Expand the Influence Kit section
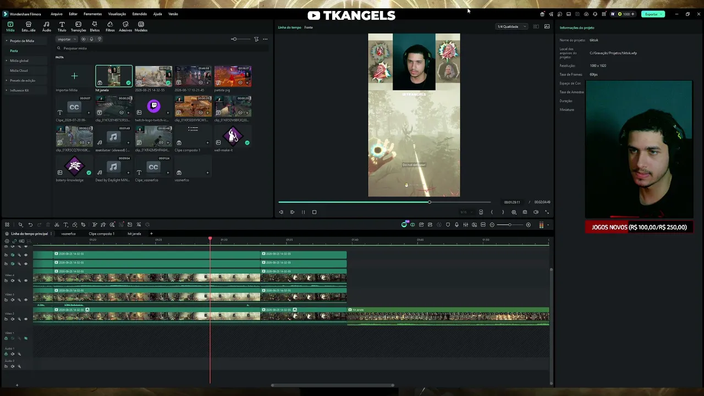The height and width of the screenshot is (396, 704). (x=7, y=90)
